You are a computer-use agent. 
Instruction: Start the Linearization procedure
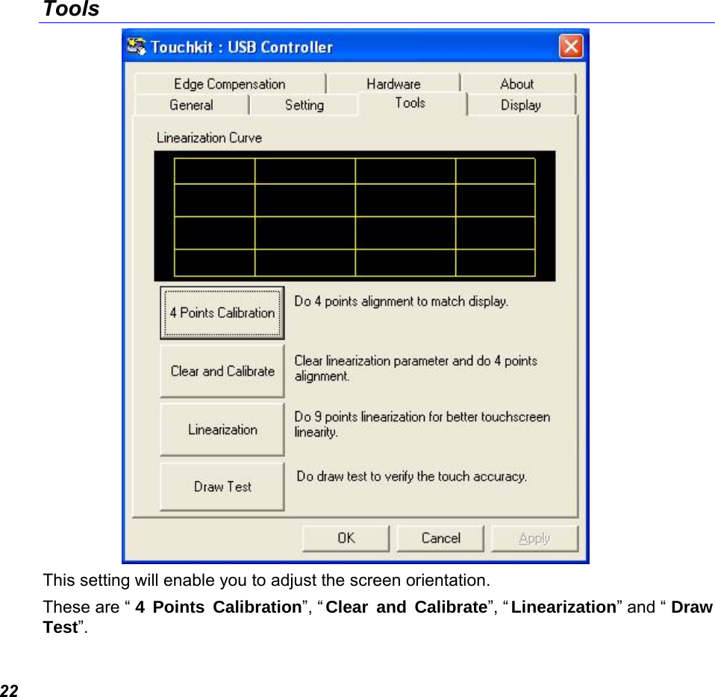221,429
